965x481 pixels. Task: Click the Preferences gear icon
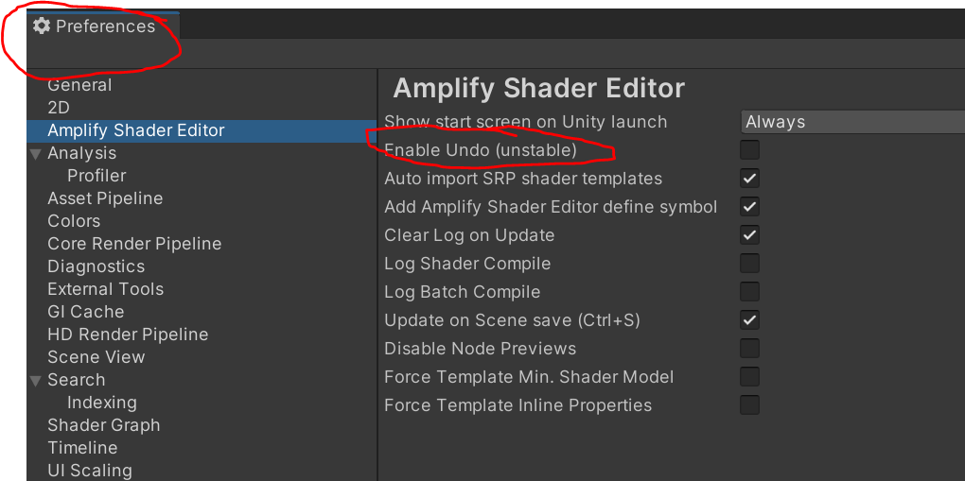pos(42,26)
